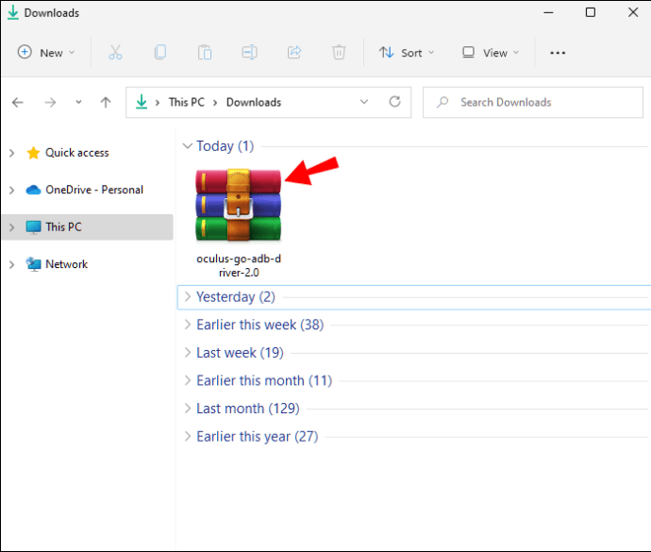Viewport: 651px width, 552px height.
Task: Select This PC in address breadcrumb
Action: (187, 102)
